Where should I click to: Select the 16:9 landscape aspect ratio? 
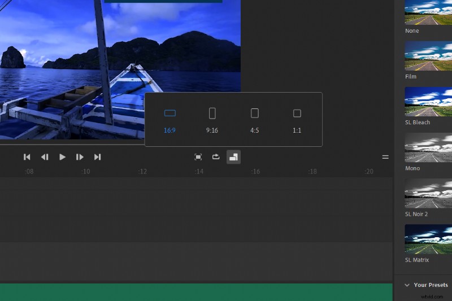pyautogui.click(x=170, y=121)
